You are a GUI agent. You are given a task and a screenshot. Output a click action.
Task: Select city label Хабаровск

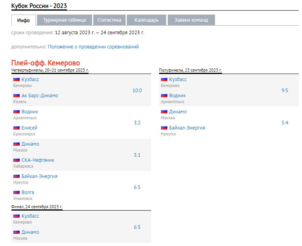point(23,166)
